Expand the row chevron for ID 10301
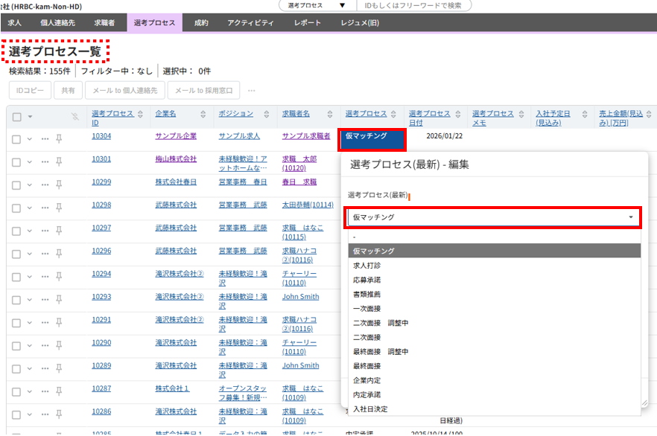The width and height of the screenshot is (657, 436). pos(30,162)
